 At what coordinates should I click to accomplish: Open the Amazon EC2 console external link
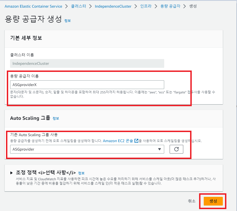[121, 141]
